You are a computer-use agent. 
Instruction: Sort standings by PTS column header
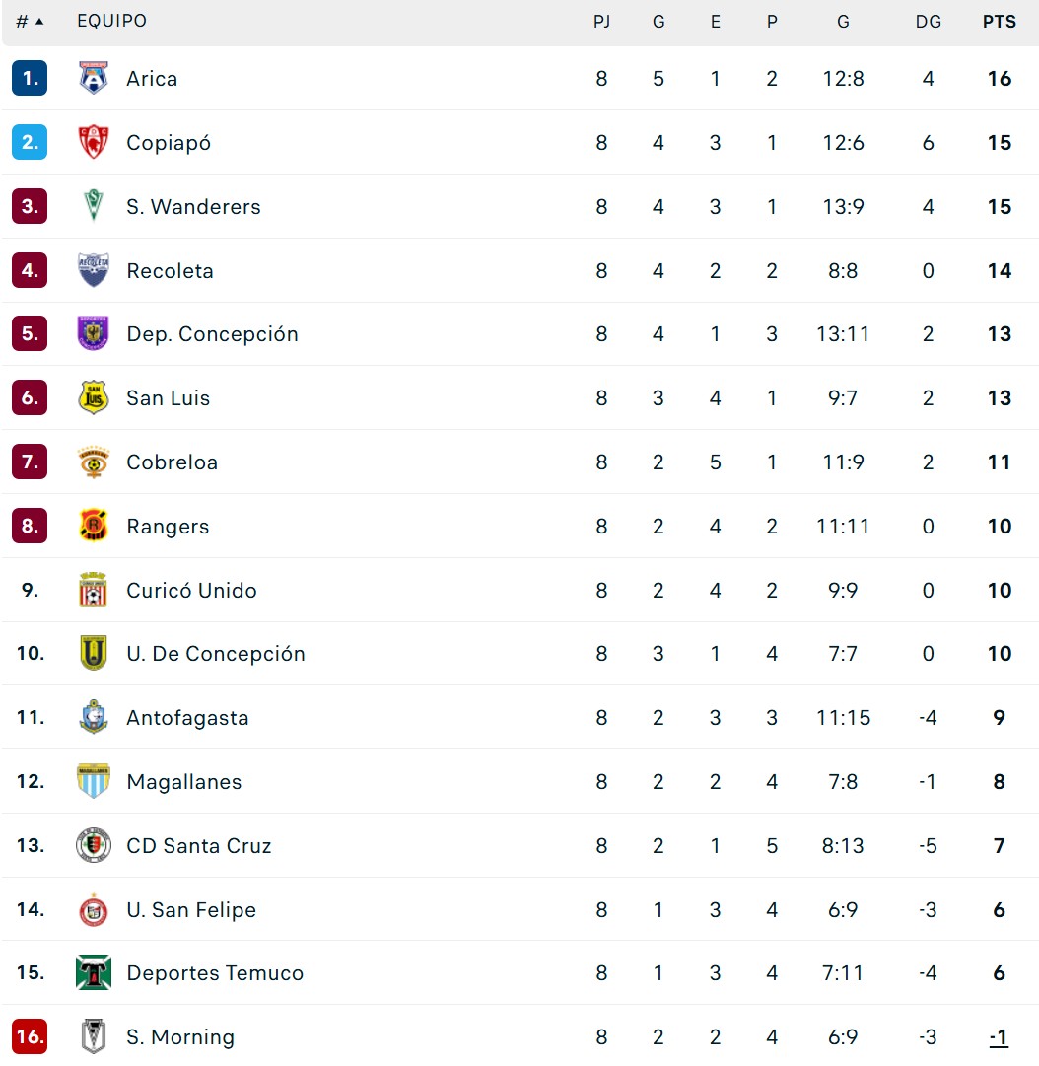tap(999, 21)
